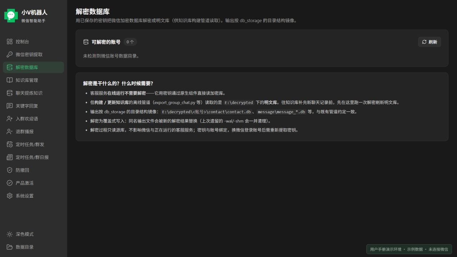Screen dimensions: 457x257
Task: Click the contact\contact.db path code snippet
Action: tap(206, 112)
